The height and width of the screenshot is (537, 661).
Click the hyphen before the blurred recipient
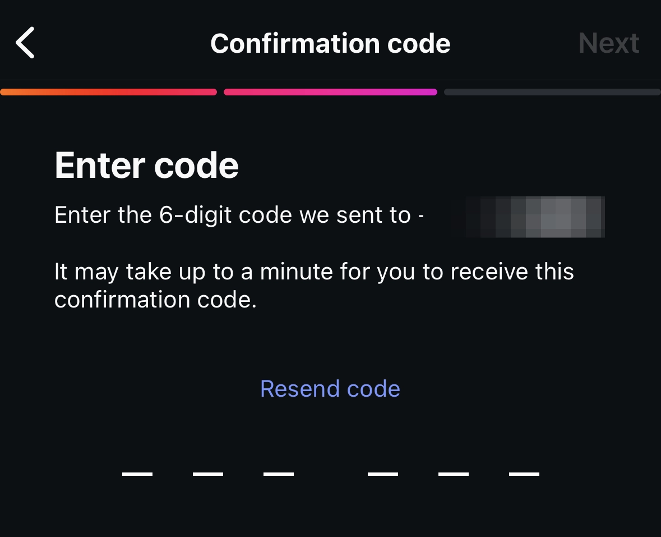tap(420, 217)
